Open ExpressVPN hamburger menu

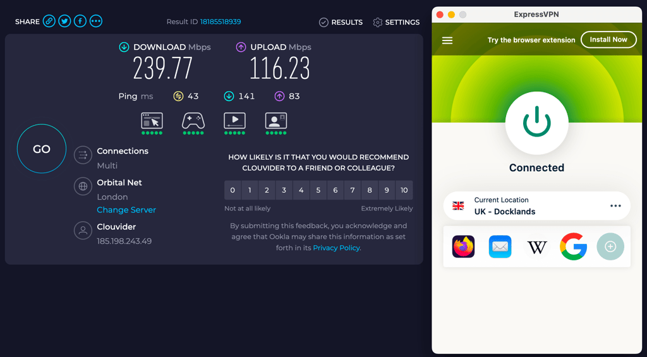pos(447,40)
